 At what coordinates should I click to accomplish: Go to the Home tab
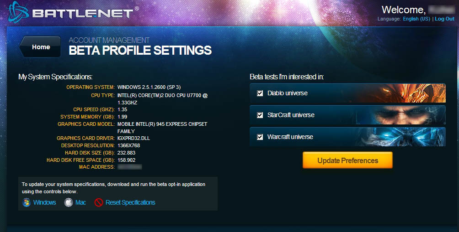41,47
